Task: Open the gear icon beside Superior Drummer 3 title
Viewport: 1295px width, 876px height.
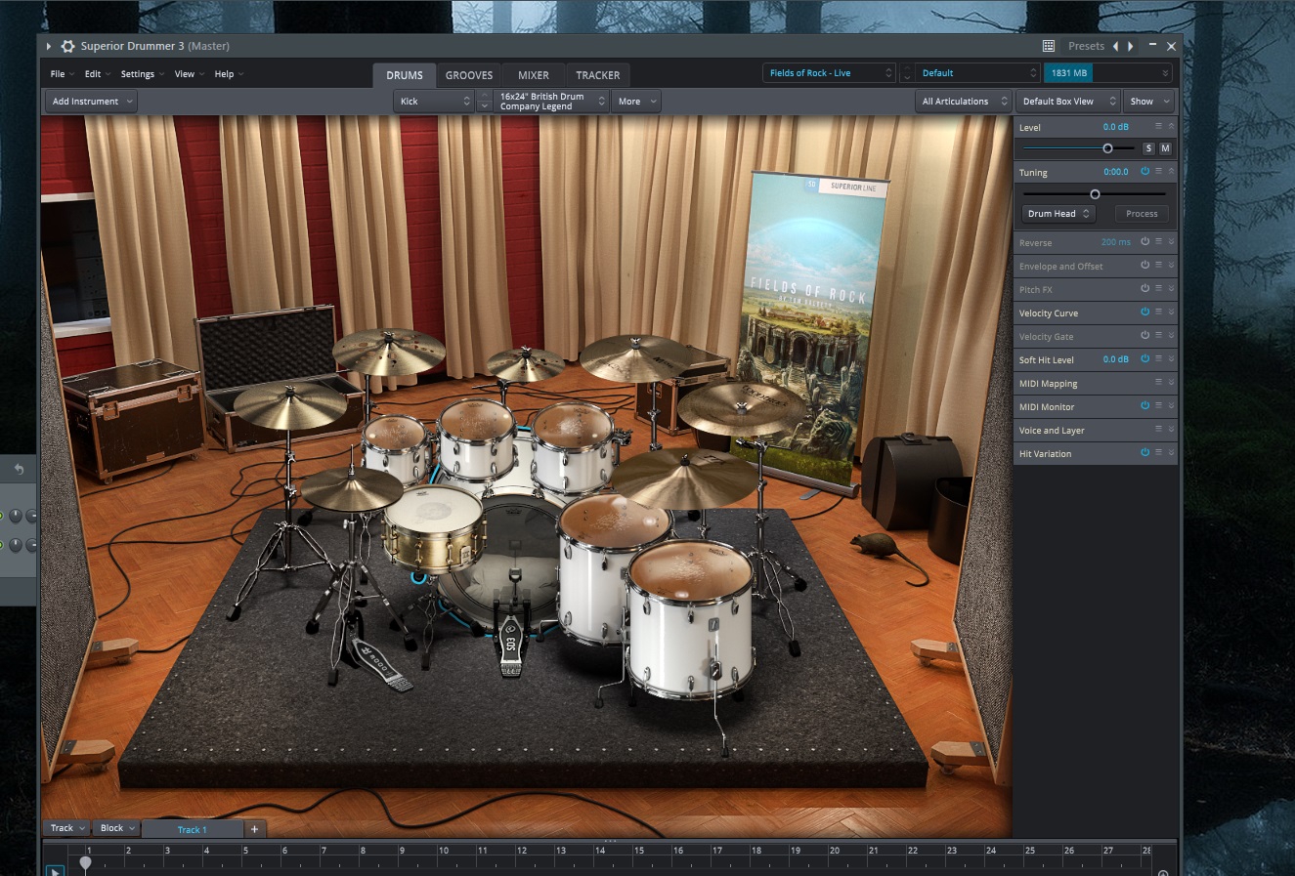Action: 67,46
